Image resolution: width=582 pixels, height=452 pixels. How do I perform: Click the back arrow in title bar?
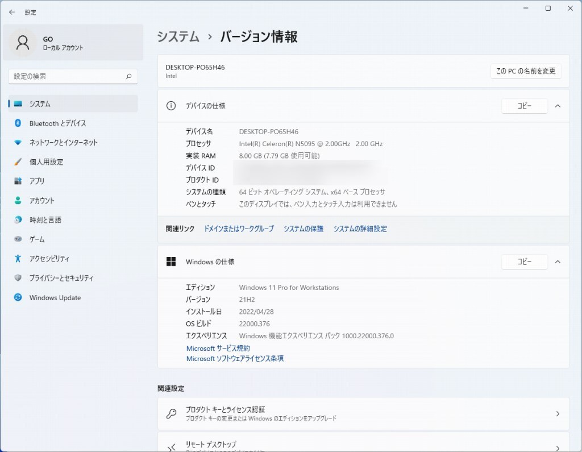click(x=12, y=13)
